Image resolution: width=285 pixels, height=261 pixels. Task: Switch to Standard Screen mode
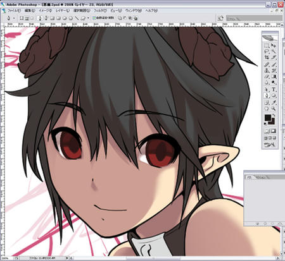coord(266,138)
